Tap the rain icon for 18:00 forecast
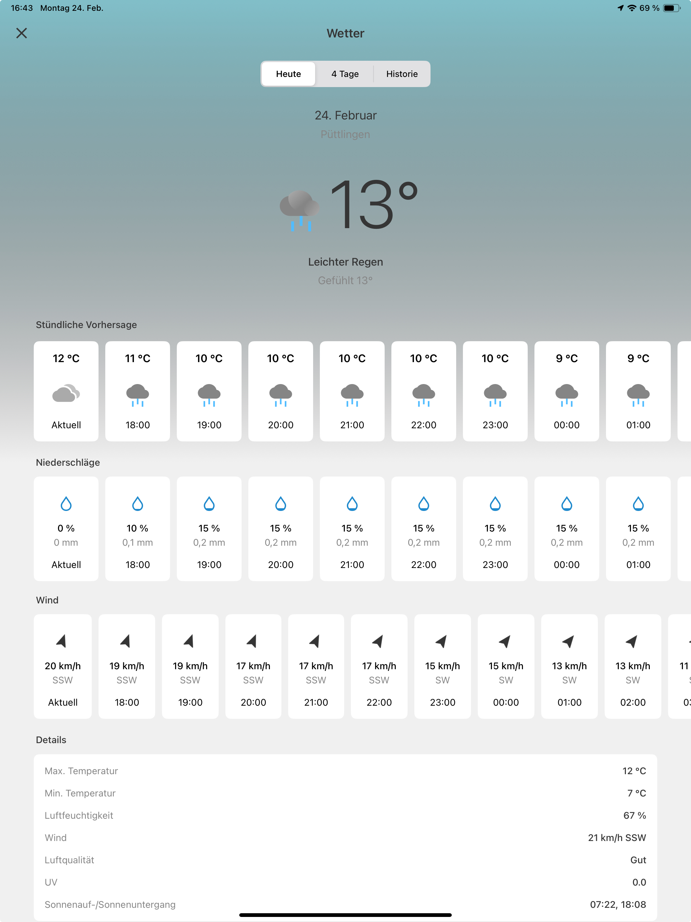Viewport: 691px width, 922px height. point(138,395)
